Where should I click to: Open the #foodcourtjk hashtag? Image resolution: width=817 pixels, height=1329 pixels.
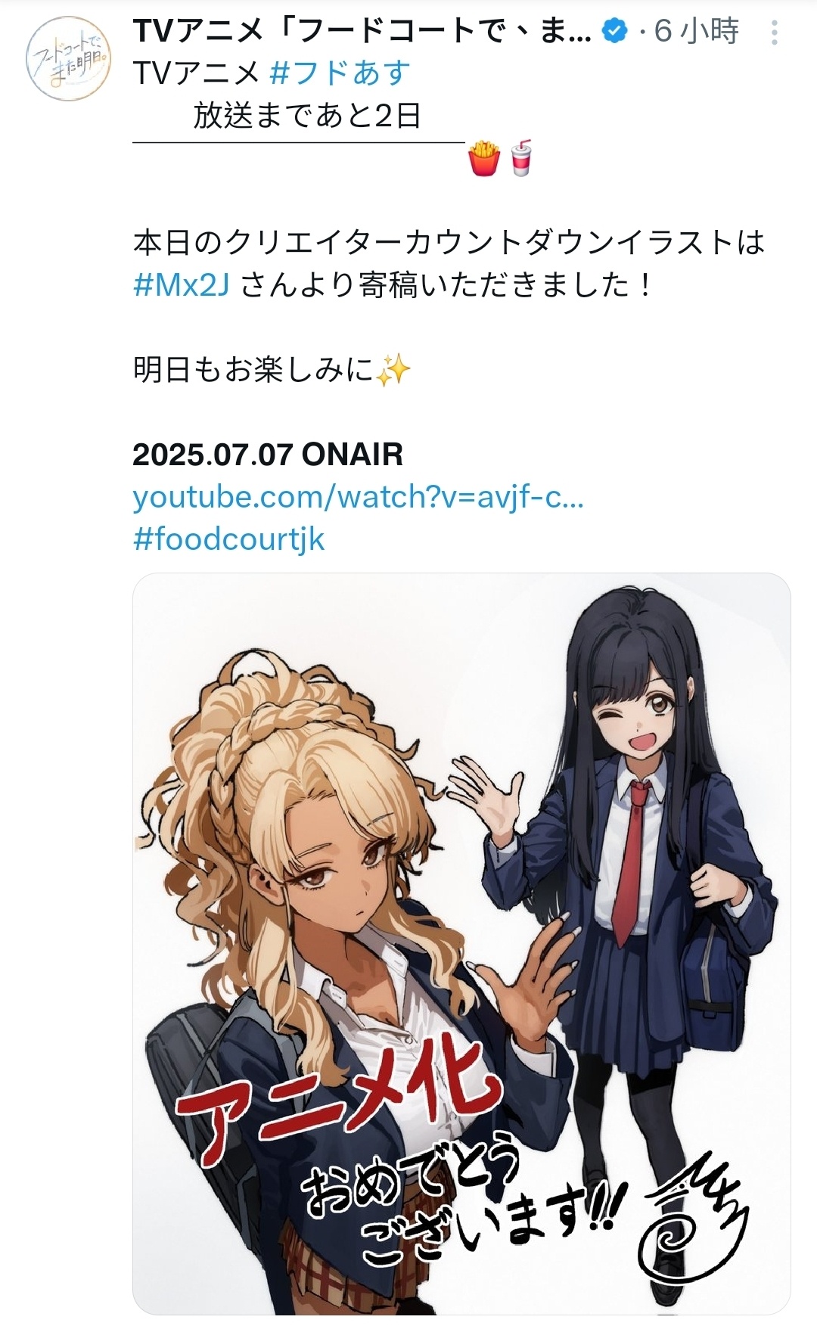click(x=228, y=539)
